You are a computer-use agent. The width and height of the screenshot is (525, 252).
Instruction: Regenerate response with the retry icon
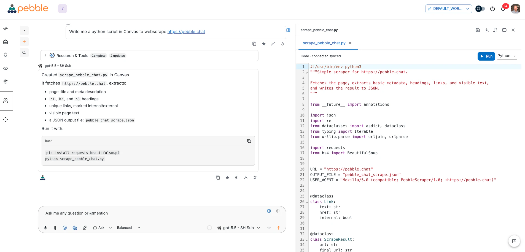[282, 44]
